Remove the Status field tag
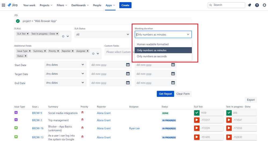 26,56
